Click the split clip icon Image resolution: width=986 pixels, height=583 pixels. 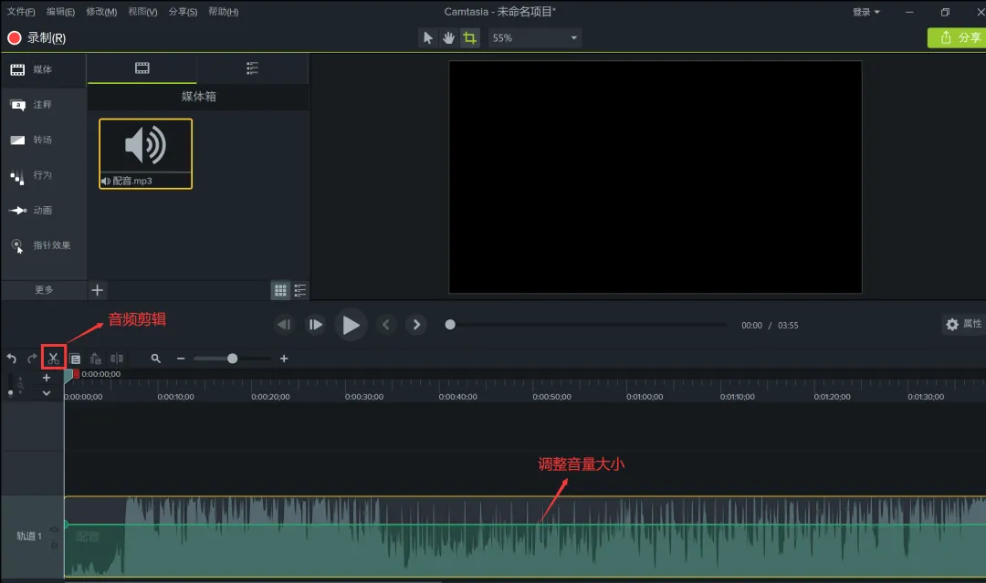click(117, 358)
